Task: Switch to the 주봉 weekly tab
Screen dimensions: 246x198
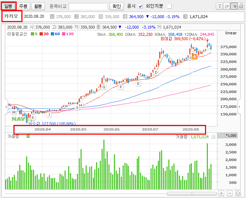Action: 23,6
